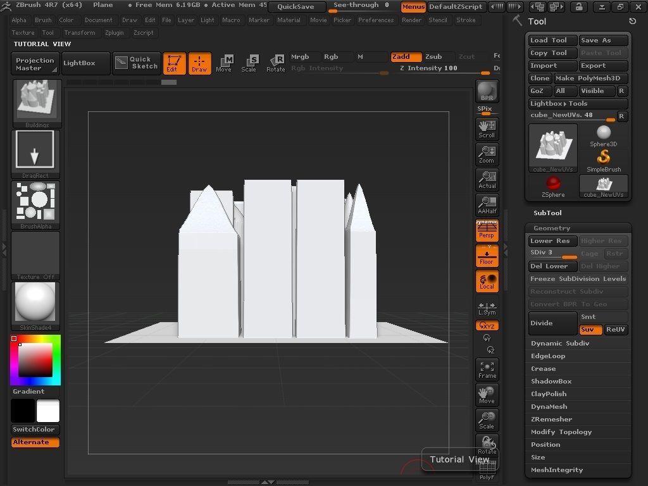Image resolution: width=648 pixels, height=486 pixels.
Task: Pick a hue in the color picker
Action: click(35, 360)
